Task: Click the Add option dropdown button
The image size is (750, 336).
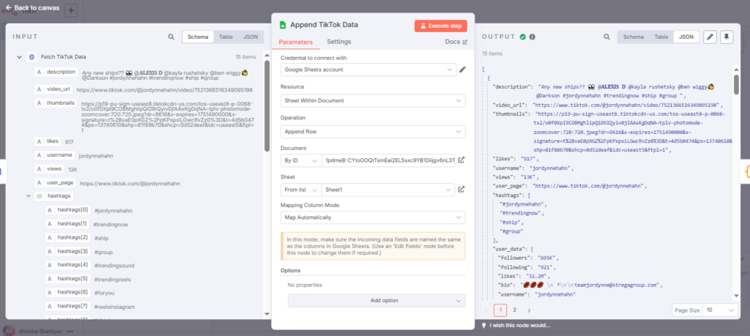Action: coord(376,300)
